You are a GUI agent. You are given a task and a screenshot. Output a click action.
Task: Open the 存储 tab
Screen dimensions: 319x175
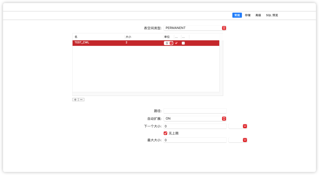pos(248,15)
